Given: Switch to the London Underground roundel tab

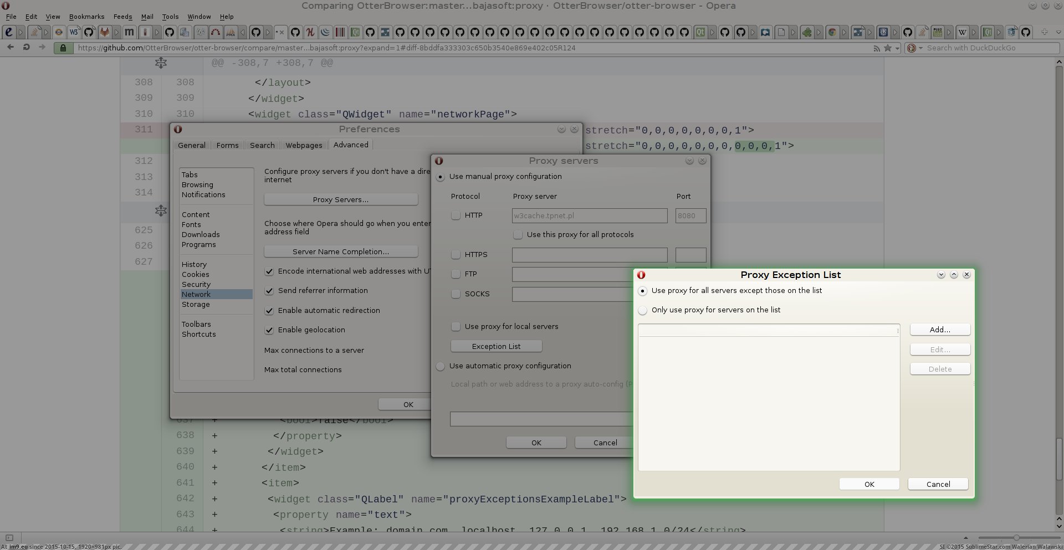Looking at the screenshot, I should pyautogui.click(x=59, y=32).
